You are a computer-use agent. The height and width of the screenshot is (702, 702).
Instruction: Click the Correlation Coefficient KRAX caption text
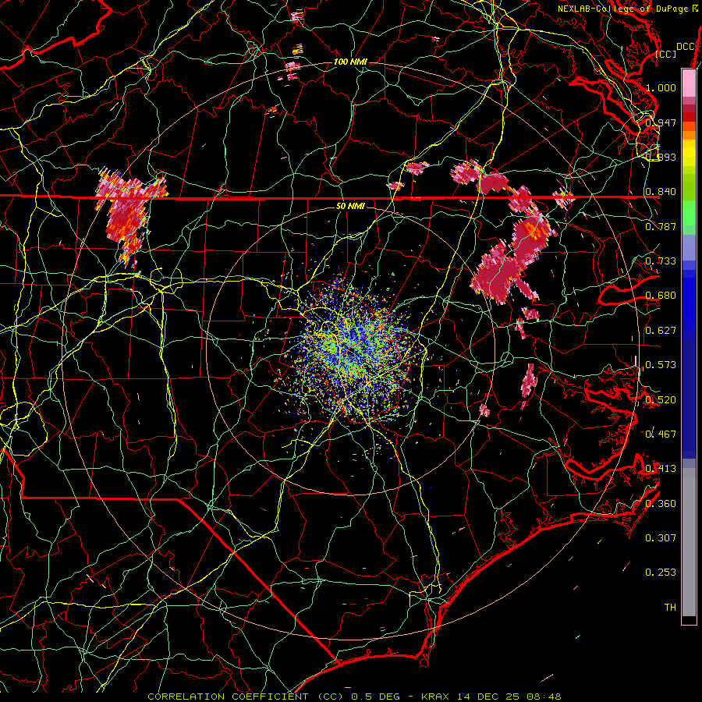point(354,697)
